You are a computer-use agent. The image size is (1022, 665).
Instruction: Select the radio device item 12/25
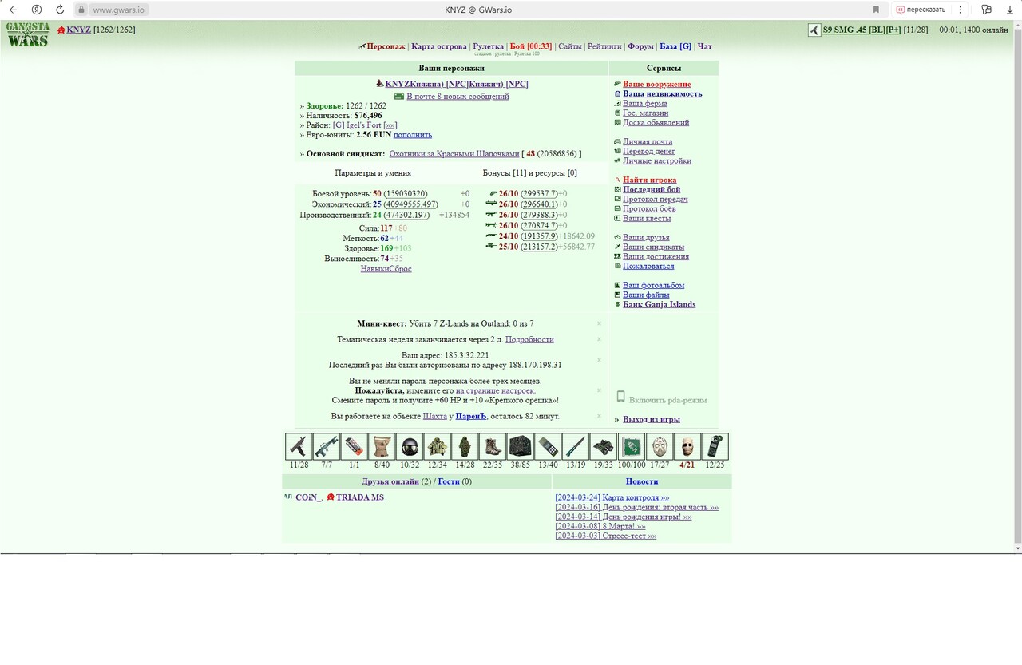(715, 446)
